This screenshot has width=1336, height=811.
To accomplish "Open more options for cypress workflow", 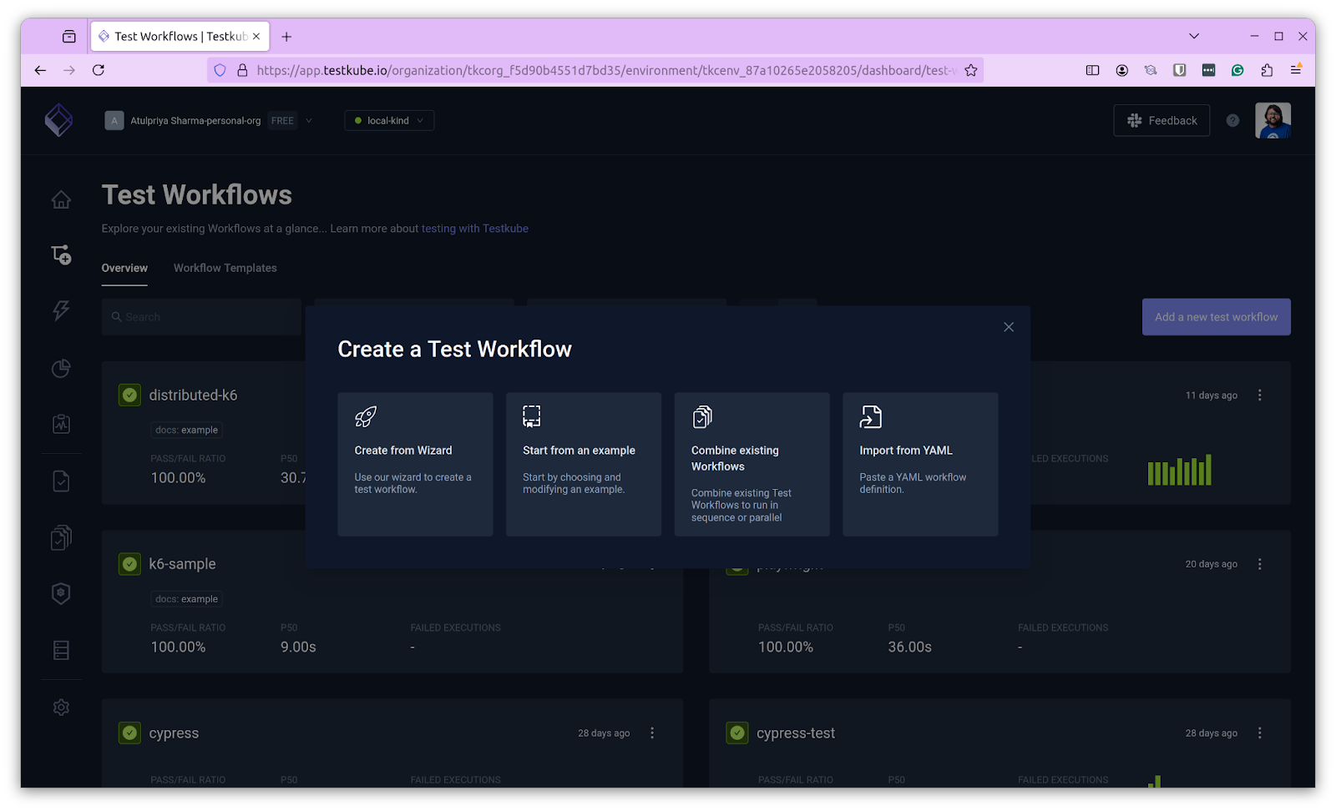I will (x=652, y=733).
